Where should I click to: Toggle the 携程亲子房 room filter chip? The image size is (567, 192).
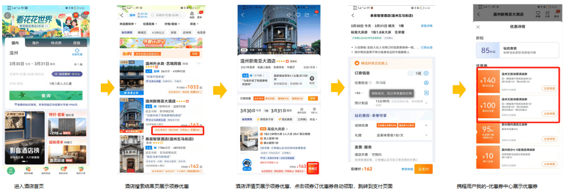(265, 119)
